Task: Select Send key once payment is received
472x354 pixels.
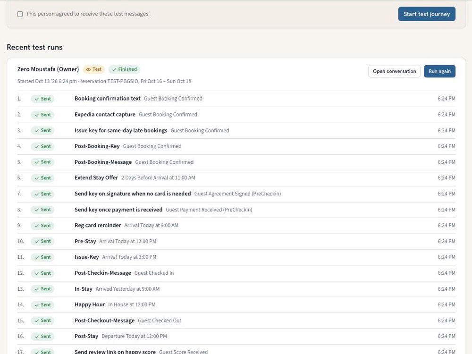Action: 118,210
